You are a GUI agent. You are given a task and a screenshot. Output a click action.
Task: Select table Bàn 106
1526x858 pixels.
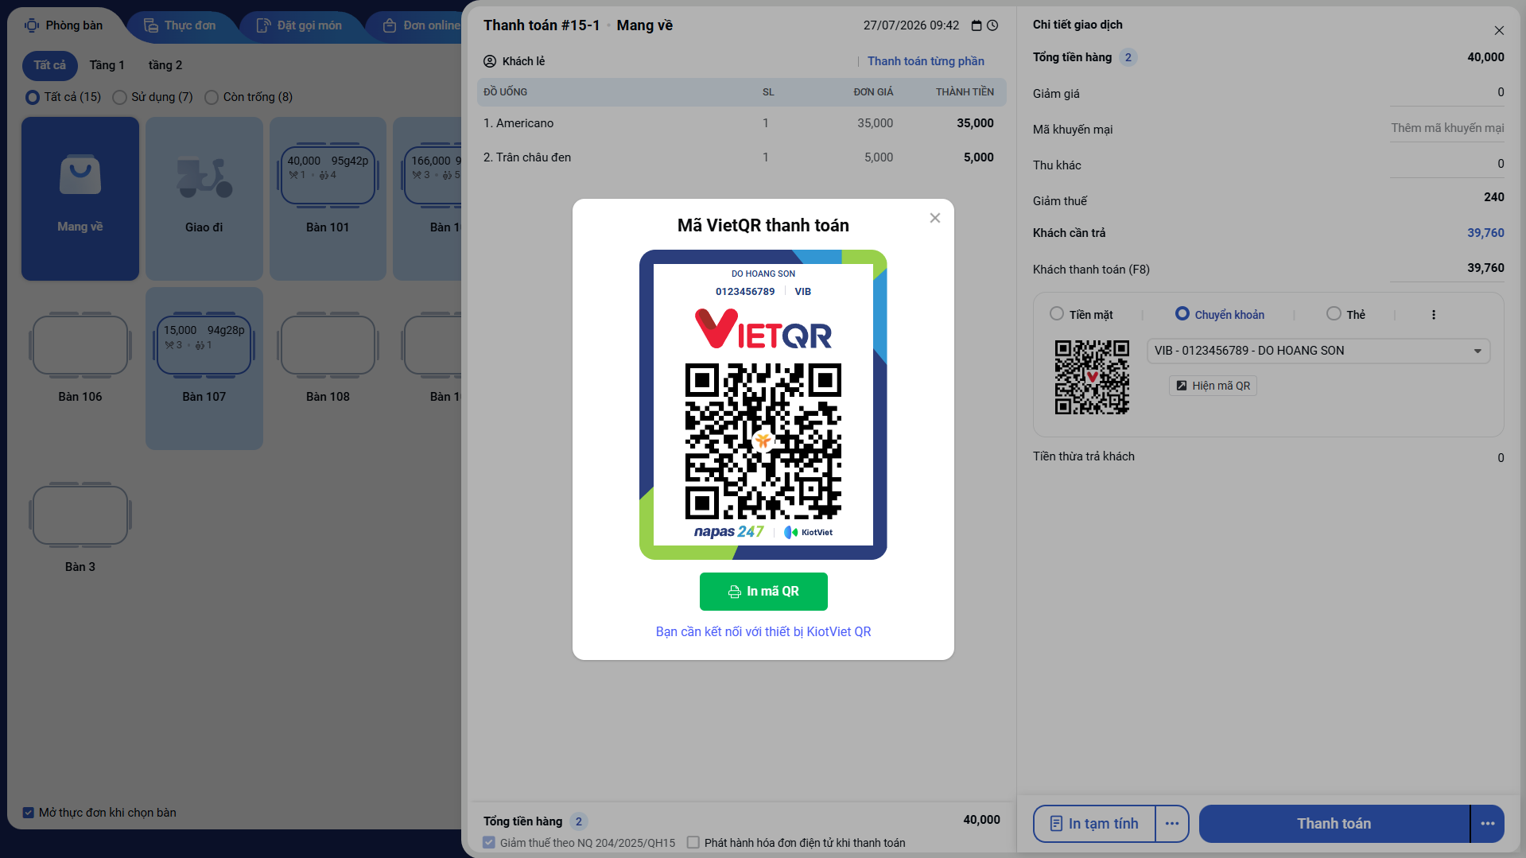click(80, 368)
